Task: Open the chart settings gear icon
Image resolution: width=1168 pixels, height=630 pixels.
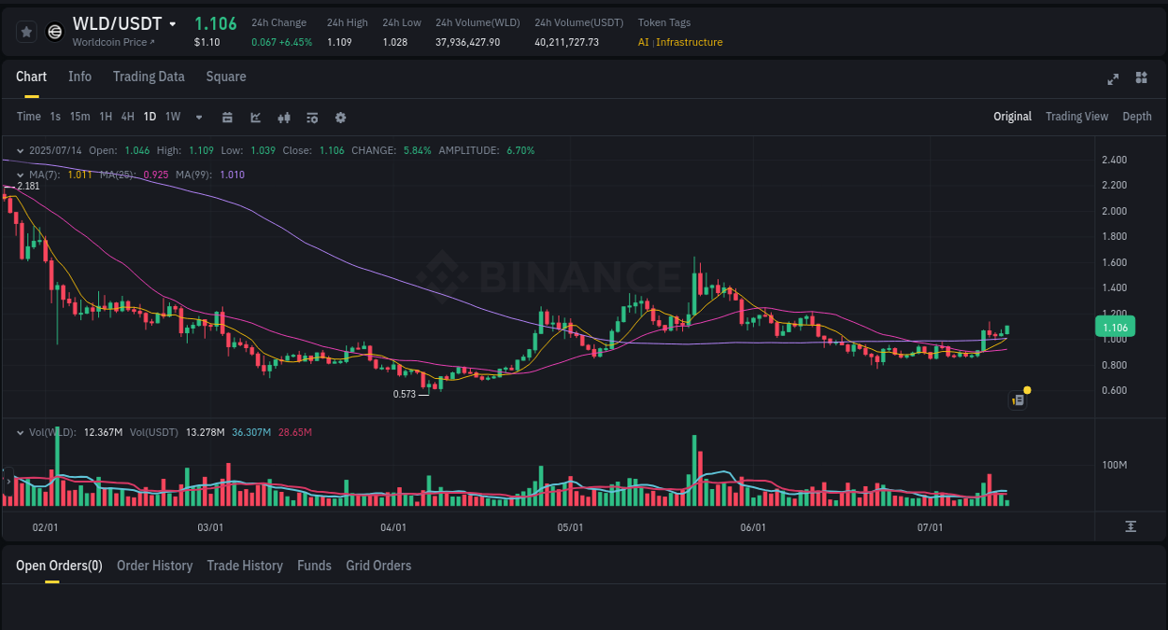Action: [340, 117]
